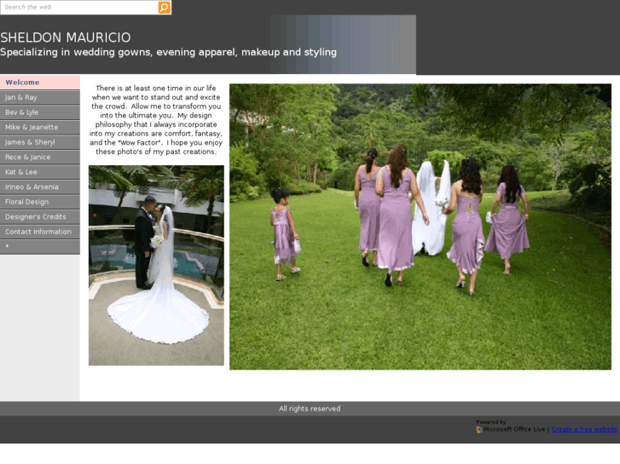The width and height of the screenshot is (620, 464).
Task: Open the Kat & Lee page
Action: coord(40,172)
